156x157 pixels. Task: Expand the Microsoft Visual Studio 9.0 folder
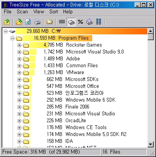point(19,52)
